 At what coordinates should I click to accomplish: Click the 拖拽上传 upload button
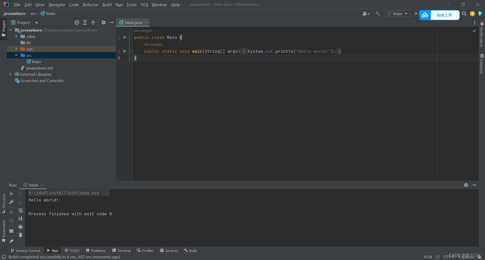tap(444, 15)
